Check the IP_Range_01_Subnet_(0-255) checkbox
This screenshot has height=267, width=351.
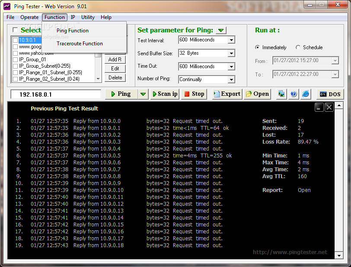point(15,72)
